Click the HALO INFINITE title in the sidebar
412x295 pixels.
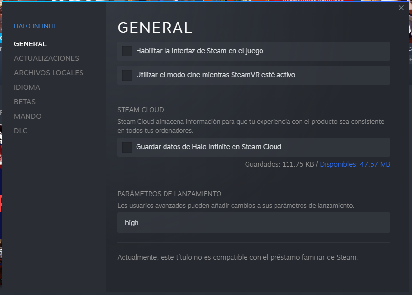[36, 26]
